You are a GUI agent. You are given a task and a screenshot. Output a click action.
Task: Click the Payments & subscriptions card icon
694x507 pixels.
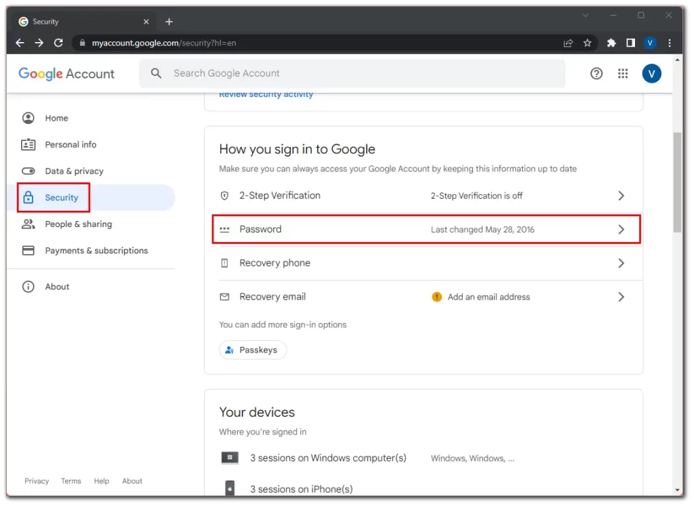[28, 251]
